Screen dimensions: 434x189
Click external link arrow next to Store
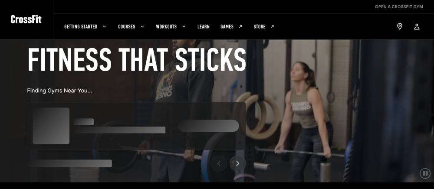pyautogui.click(x=272, y=26)
